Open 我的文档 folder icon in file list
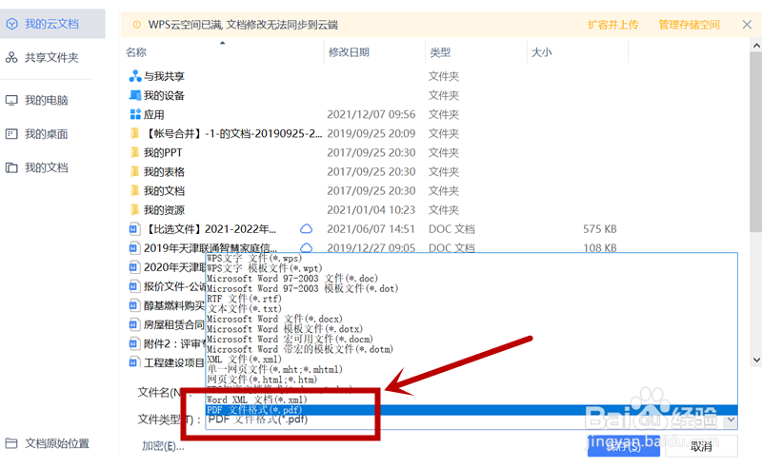 pos(134,191)
